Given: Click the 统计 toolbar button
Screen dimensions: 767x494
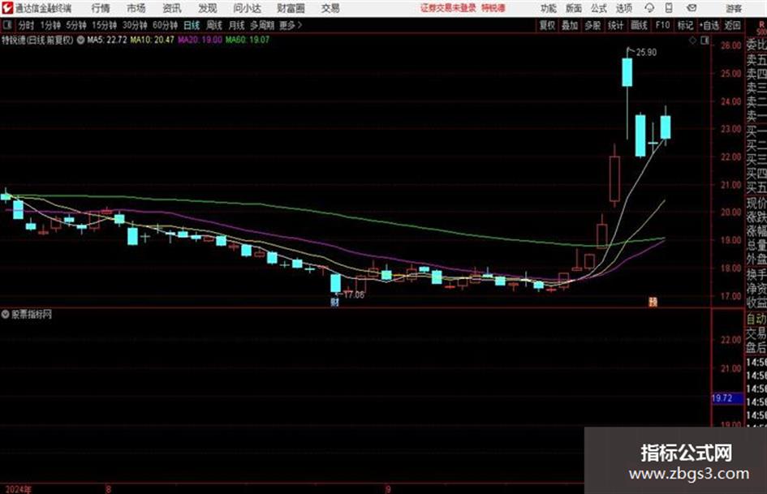Looking at the screenshot, I should 616,25.
